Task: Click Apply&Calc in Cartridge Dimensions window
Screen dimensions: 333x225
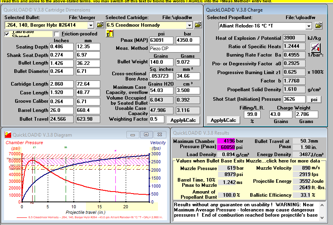Action: point(183,120)
